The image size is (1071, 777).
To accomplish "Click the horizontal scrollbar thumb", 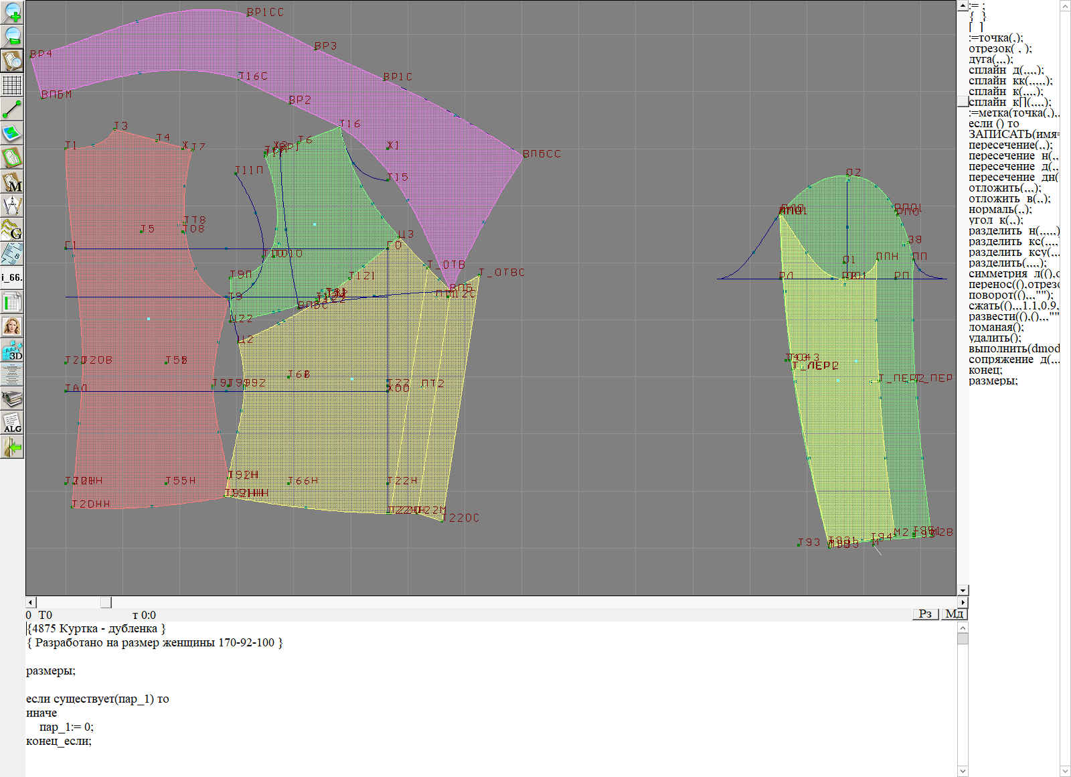I will tap(106, 602).
